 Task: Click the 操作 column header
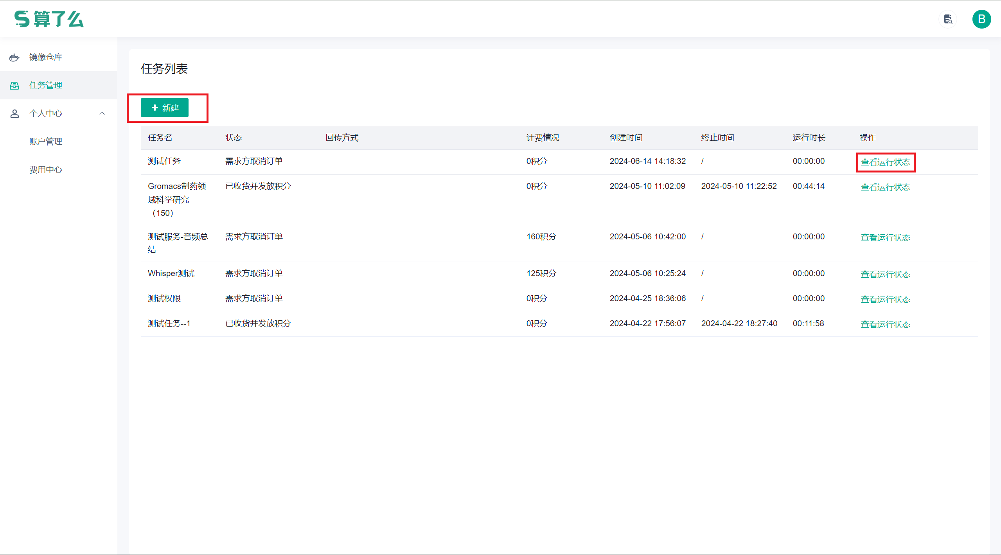coord(868,138)
